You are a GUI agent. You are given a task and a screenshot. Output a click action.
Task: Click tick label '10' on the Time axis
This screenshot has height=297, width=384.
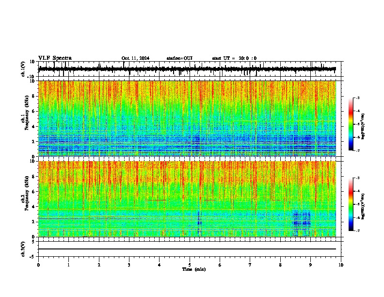341,265
